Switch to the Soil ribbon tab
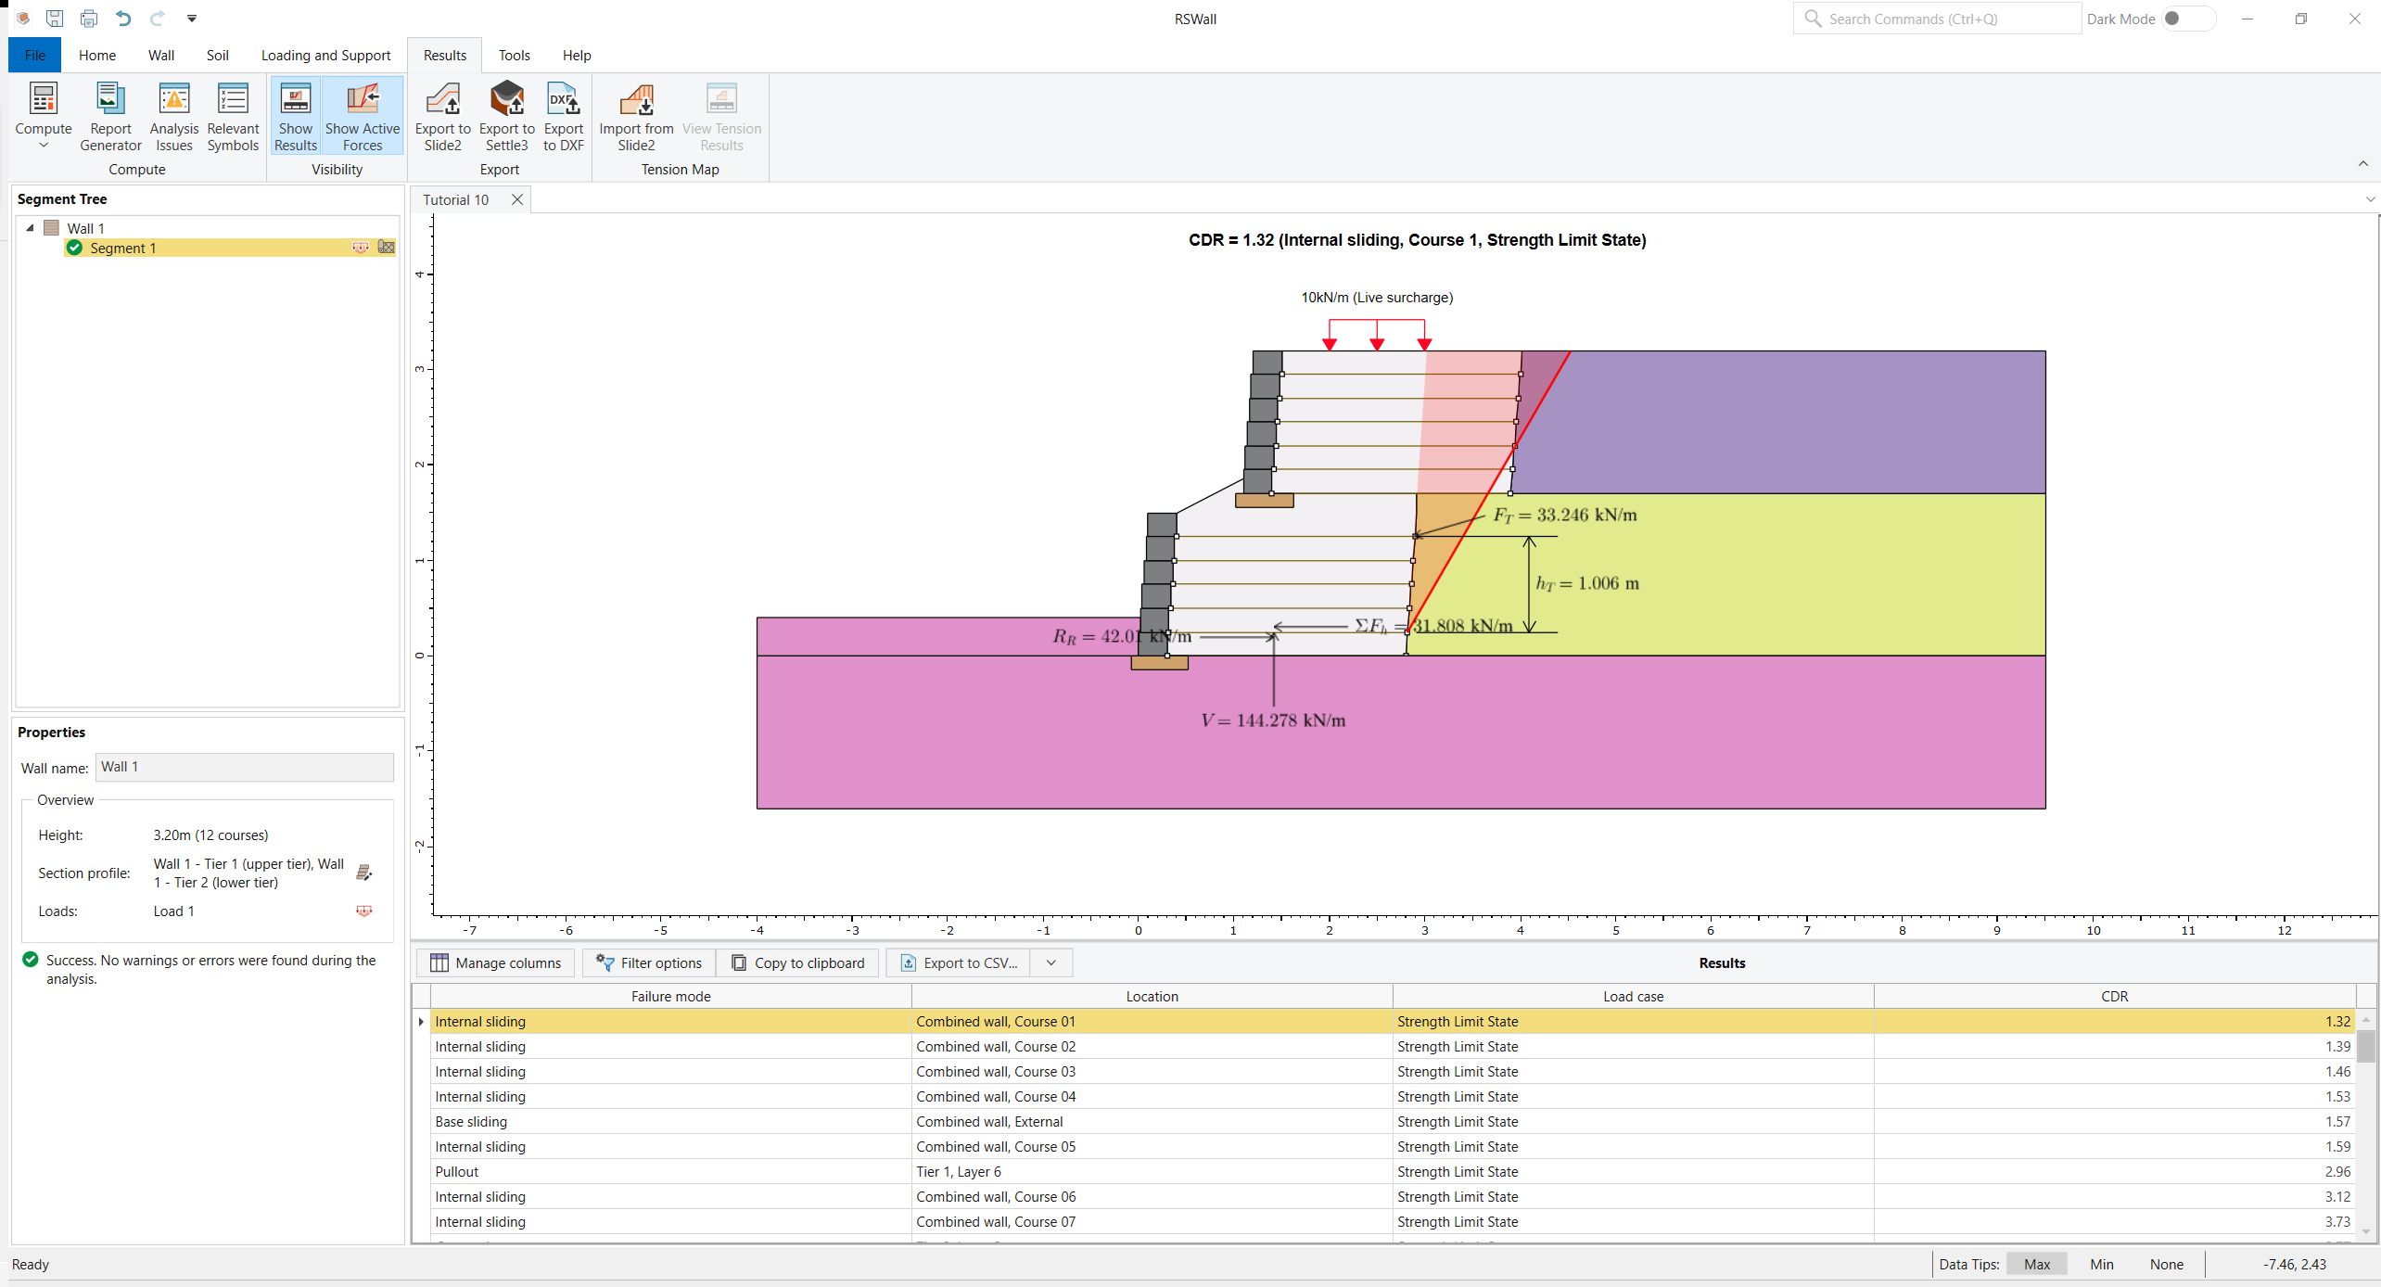The height and width of the screenshot is (1287, 2381). pyautogui.click(x=217, y=56)
